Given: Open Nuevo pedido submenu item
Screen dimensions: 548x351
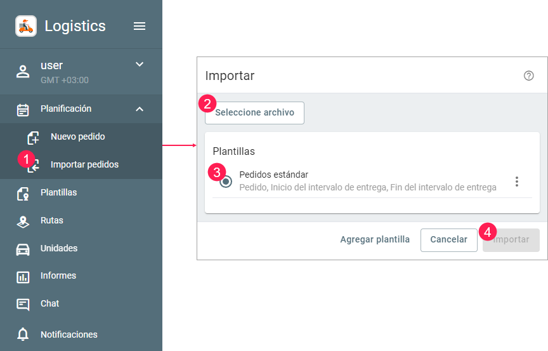Looking at the screenshot, I should [x=77, y=136].
